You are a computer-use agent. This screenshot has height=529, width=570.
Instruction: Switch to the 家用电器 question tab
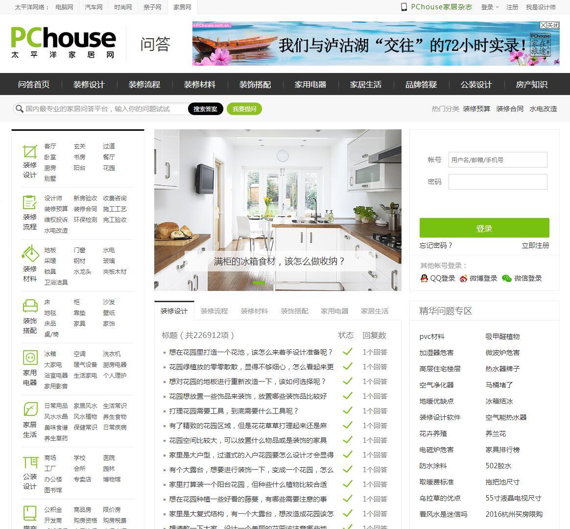(x=334, y=311)
